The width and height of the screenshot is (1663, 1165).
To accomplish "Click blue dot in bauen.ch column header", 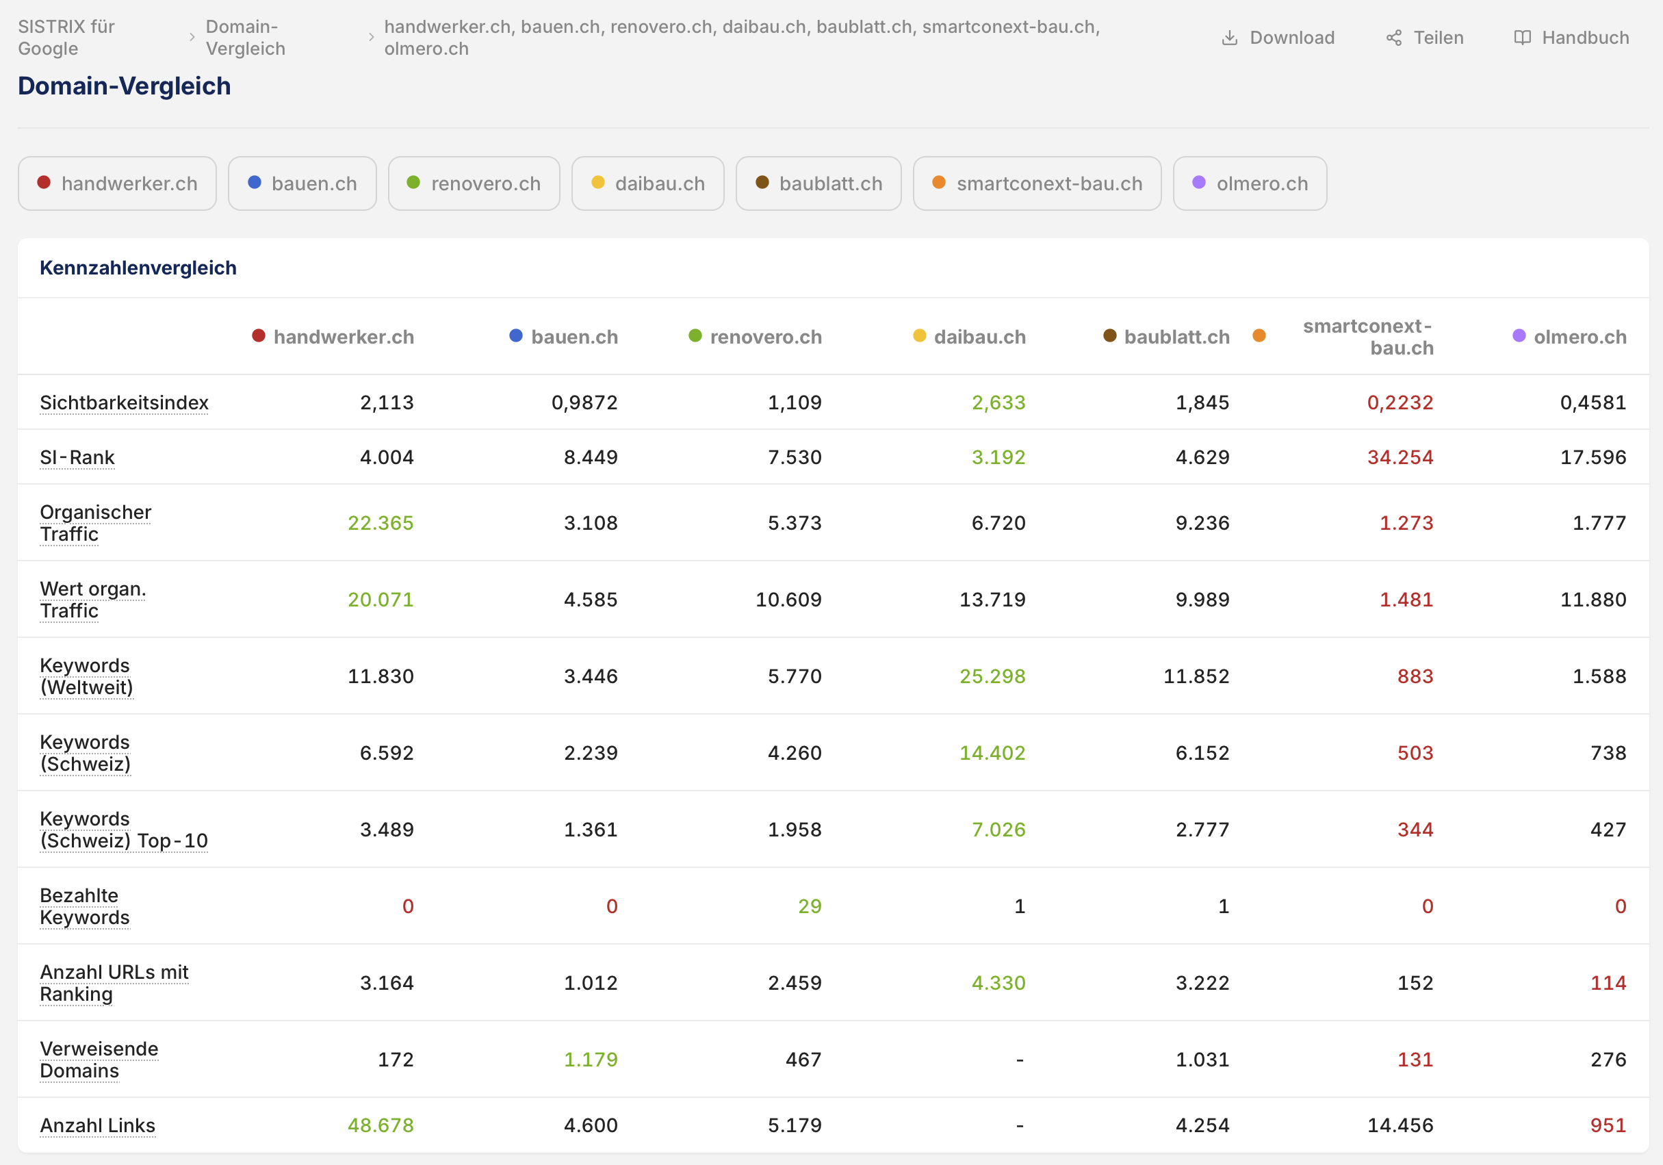I will coord(516,335).
